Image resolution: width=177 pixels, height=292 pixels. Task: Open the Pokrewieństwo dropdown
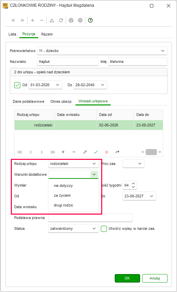[163, 51]
